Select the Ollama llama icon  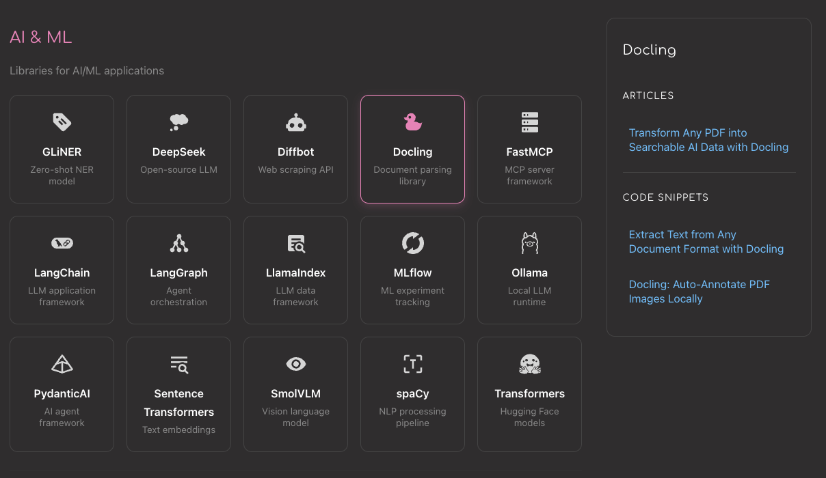[529, 243]
